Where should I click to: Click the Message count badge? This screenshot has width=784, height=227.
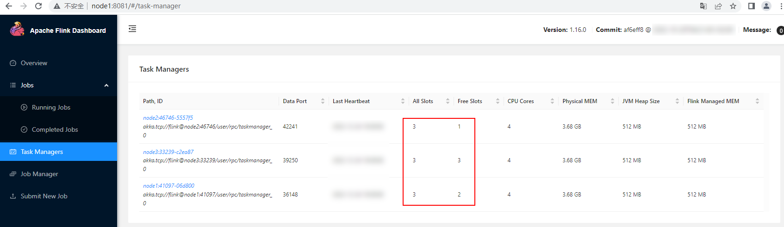[780, 31]
